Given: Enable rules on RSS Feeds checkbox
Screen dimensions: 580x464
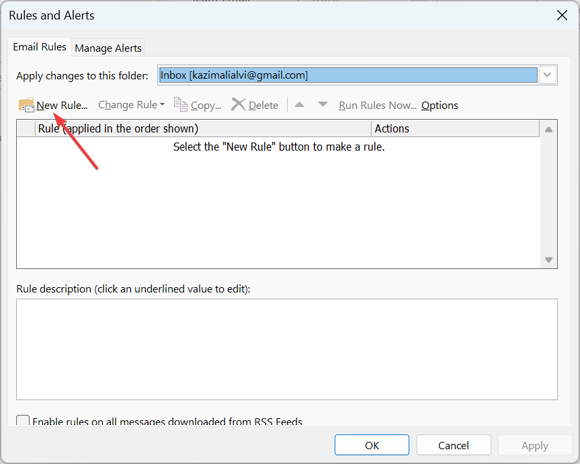Looking at the screenshot, I should tap(24, 422).
